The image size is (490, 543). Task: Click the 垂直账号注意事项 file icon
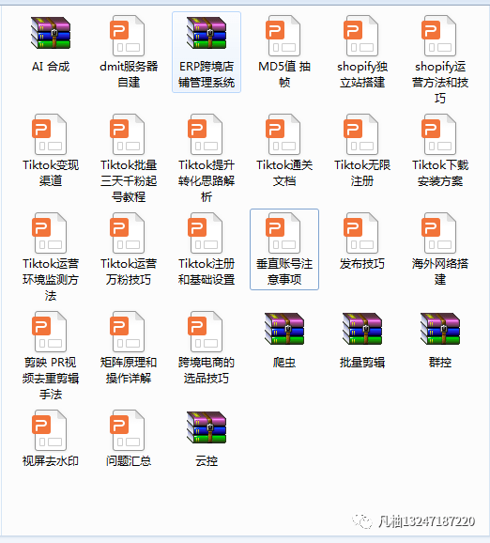point(283,233)
